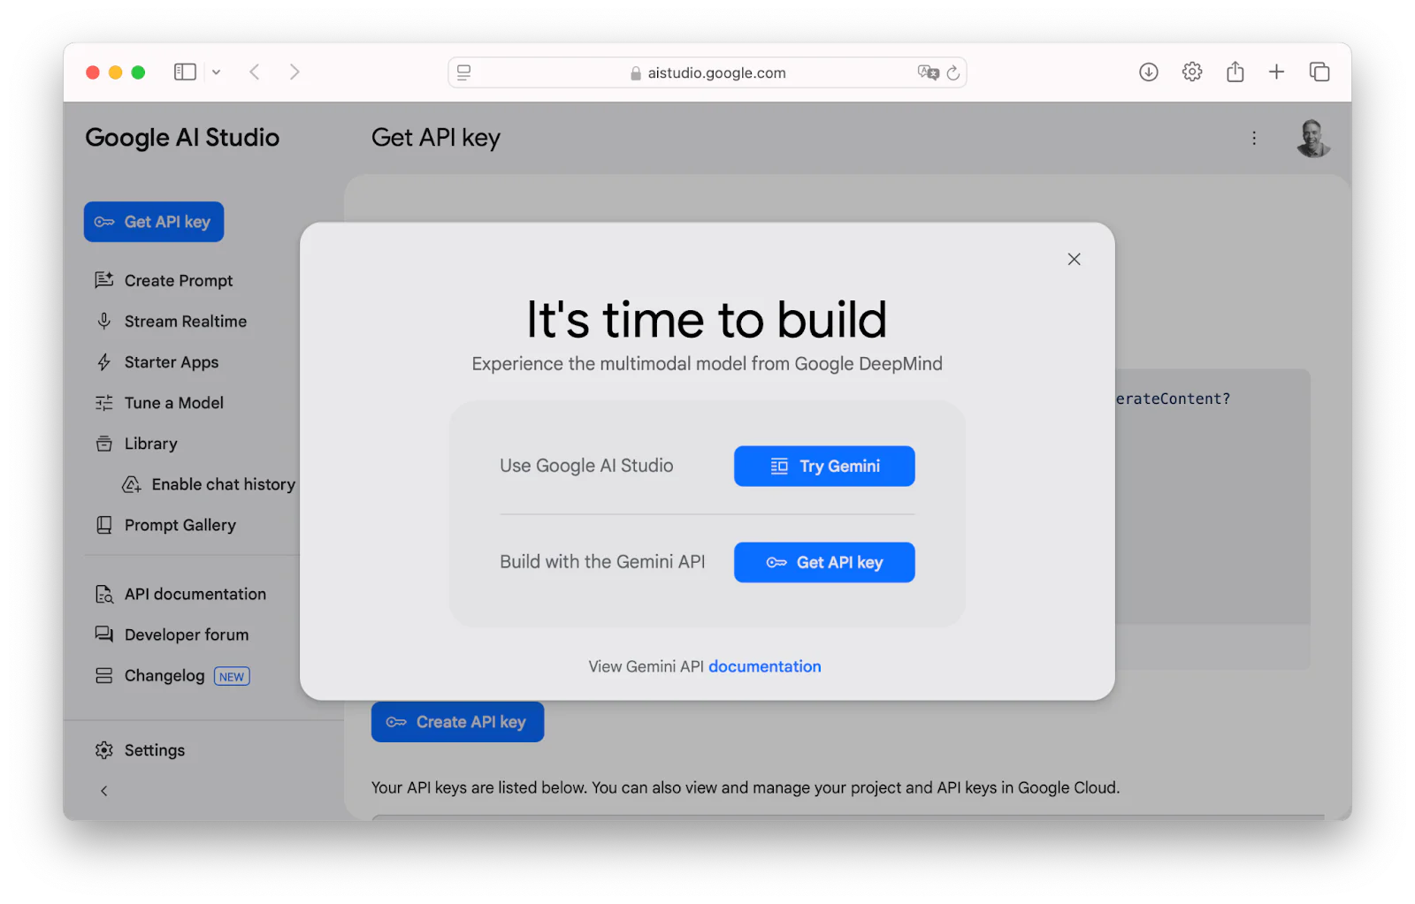This screenshot has height=904, width=1415.
Task: Click the Safari share icon
Action: point(1235,72)
